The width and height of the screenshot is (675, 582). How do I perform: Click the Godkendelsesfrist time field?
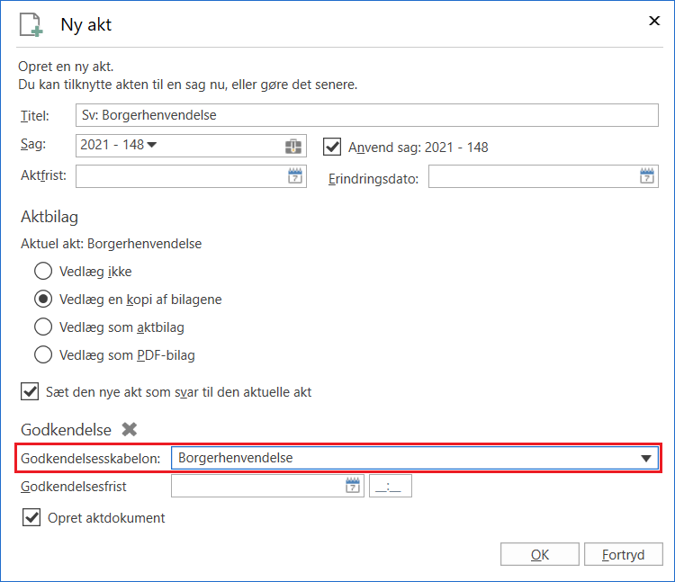point(391,487)
